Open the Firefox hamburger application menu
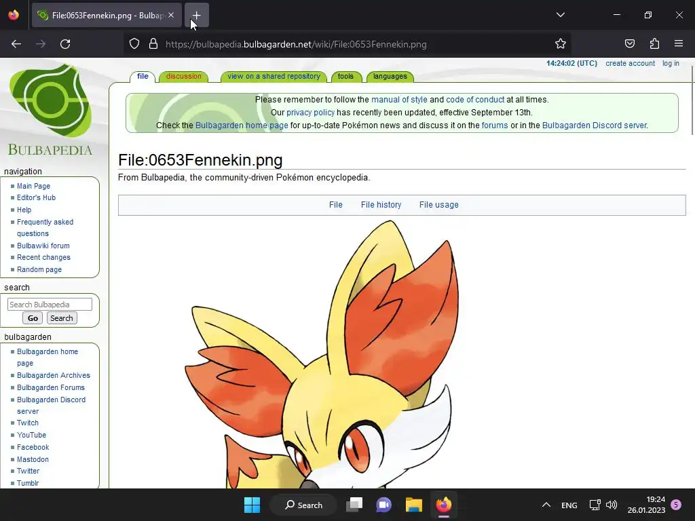Image resolution: width=695 pixels, height=521 pixels. pyautogui.click(x=679, y=44)
